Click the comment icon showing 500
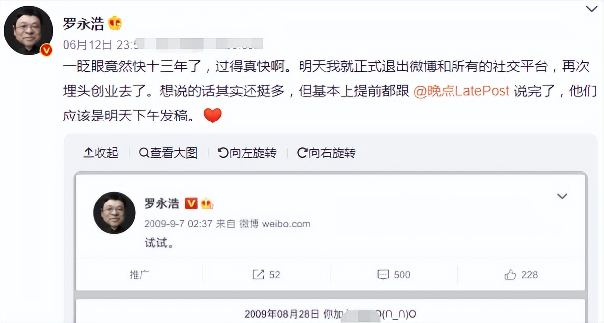 (394, 275)
